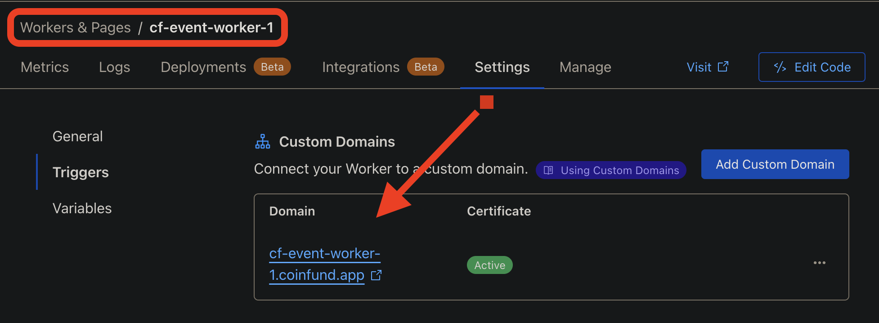Click the book icon in Using Custom Domains
Viewport: 879px width, 323px height.
click(548, 170)
